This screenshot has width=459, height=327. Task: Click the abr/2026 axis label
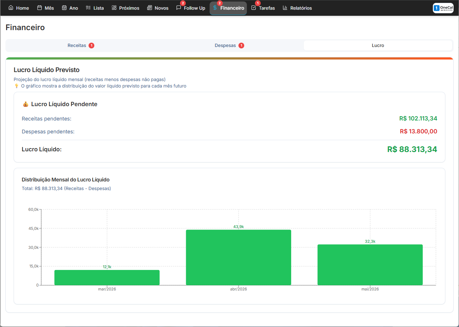click(x=238, y=289)
